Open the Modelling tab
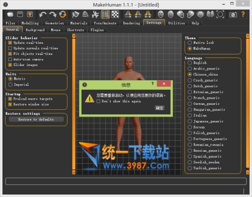Screen dimensions: 252x197 tap(30, 23)
